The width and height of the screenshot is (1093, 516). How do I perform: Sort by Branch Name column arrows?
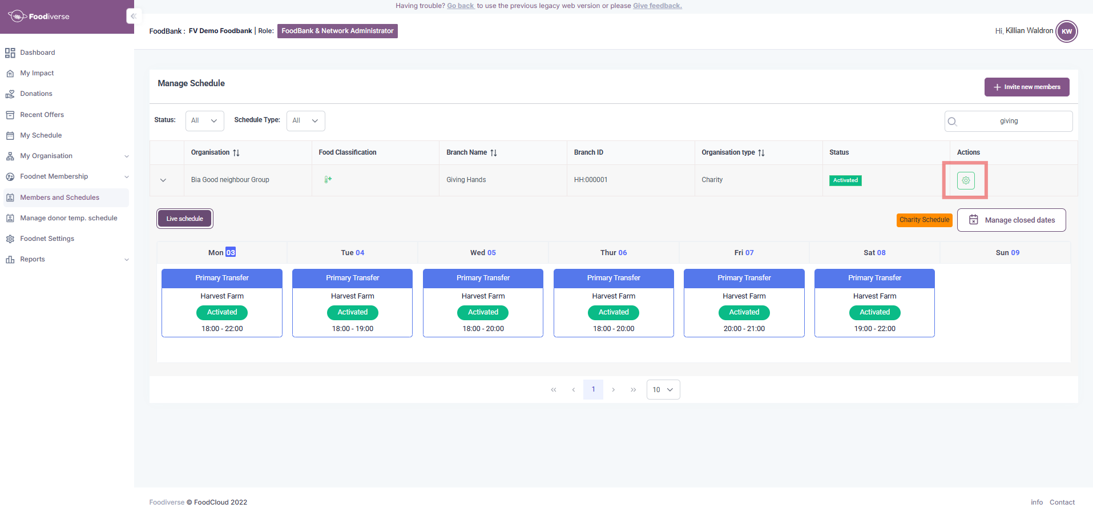click(494, 153)
